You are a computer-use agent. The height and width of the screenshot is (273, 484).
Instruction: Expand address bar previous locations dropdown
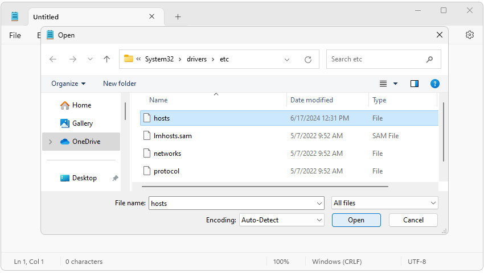(287, 60)
